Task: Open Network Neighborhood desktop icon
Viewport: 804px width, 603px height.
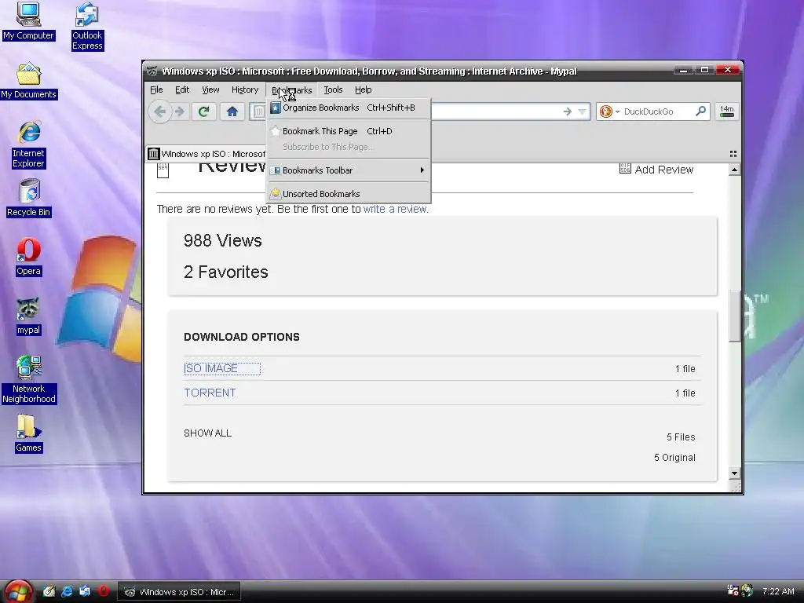Action: click(29, 380)
